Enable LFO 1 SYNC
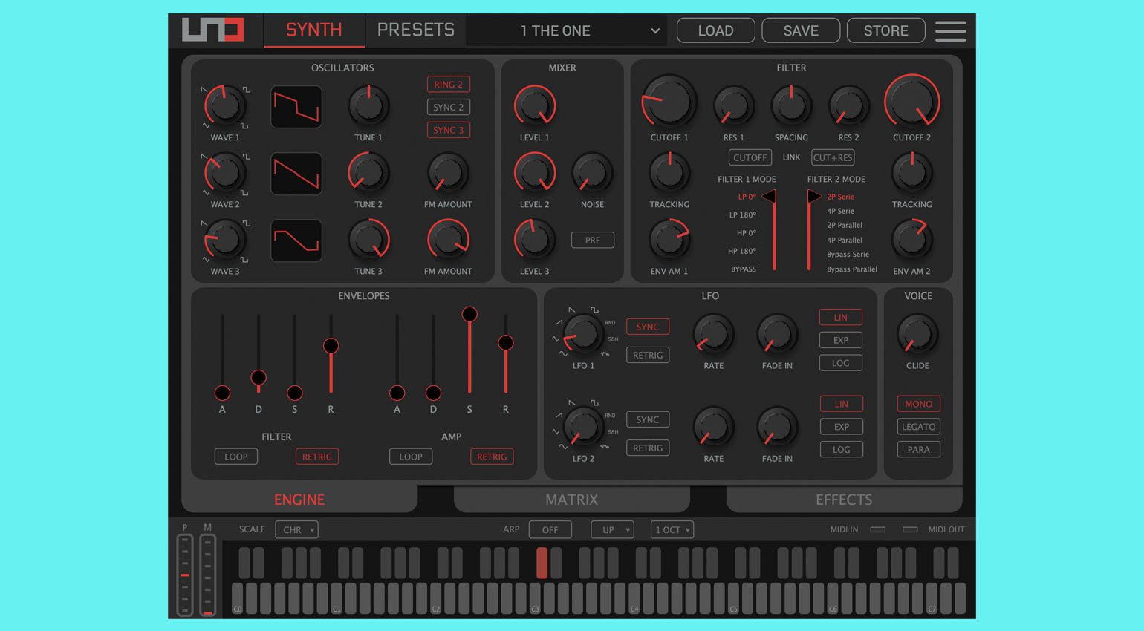1144x631 pixels. (x=648, y=327)
